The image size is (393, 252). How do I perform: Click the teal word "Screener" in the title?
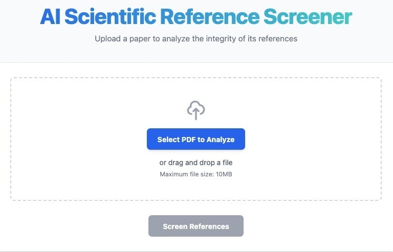point(308,17)
